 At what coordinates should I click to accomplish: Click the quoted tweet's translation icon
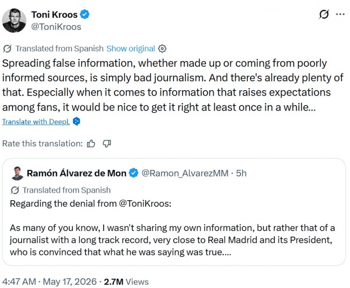click(15, 190)
